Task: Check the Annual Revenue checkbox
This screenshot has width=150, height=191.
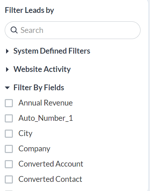Action: click(9, 103)
